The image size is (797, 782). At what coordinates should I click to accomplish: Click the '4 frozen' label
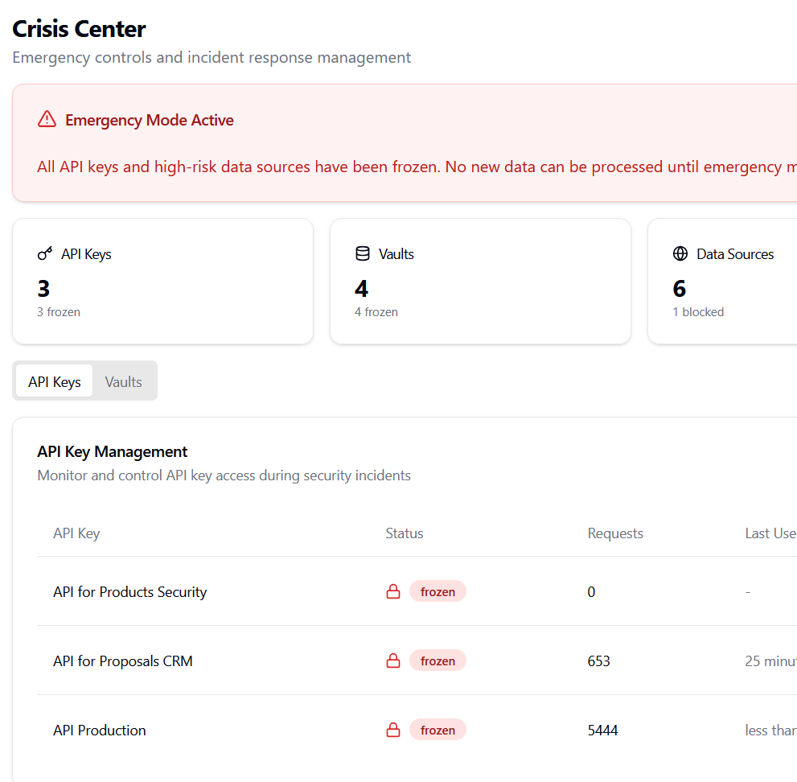[376, 311]
